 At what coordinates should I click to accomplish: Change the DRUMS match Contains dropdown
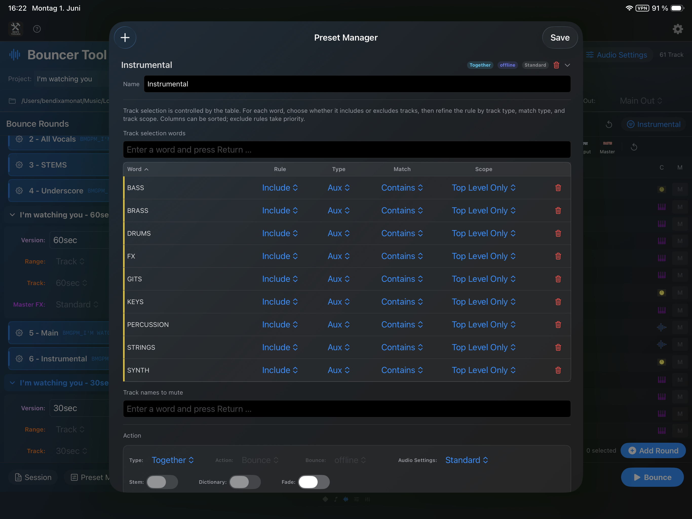(x=402, y=233)
